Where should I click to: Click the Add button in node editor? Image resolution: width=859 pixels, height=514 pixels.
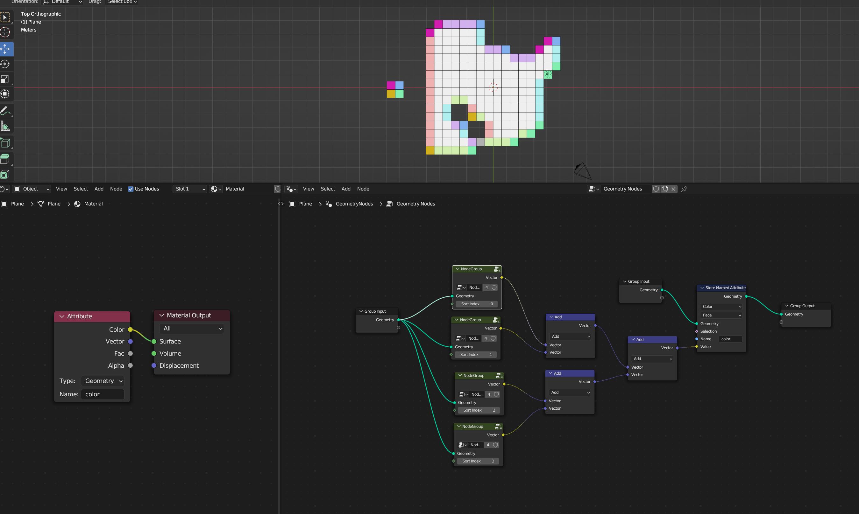pyautogui.click(x=345, y=188)
